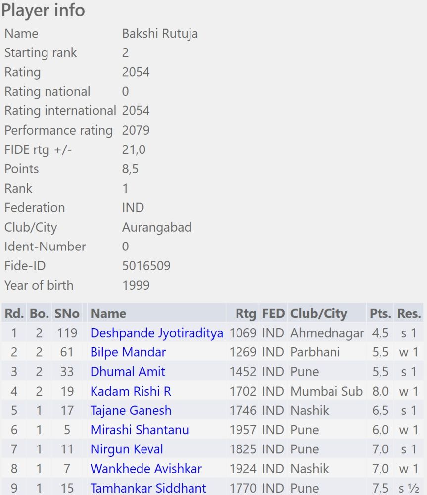
Task: Open Mirashi Shantanu's details
Action: click(140, 430)
